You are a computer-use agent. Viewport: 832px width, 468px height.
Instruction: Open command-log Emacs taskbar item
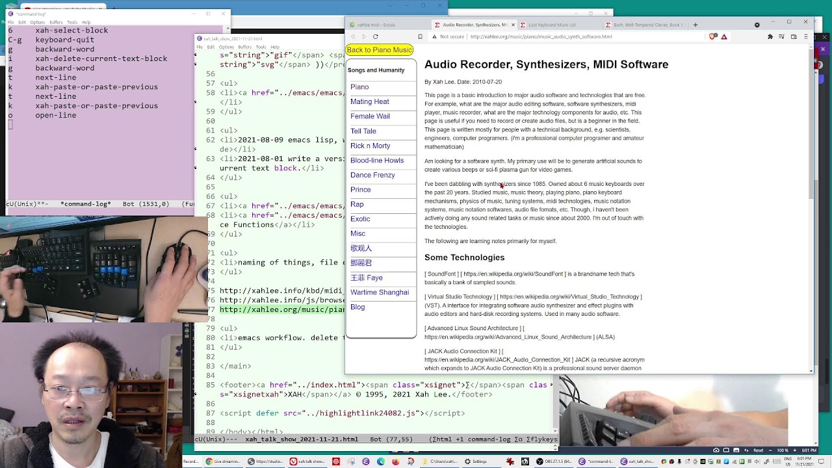point(597,461)
